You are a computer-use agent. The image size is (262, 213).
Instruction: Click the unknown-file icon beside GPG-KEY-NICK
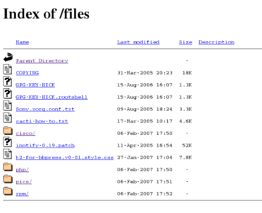click(x=8, y=81)
